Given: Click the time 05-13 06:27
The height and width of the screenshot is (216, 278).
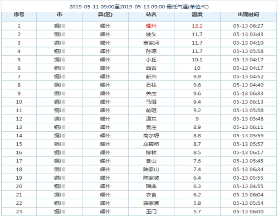Looking at the screenshot, I should click(248, 26).
